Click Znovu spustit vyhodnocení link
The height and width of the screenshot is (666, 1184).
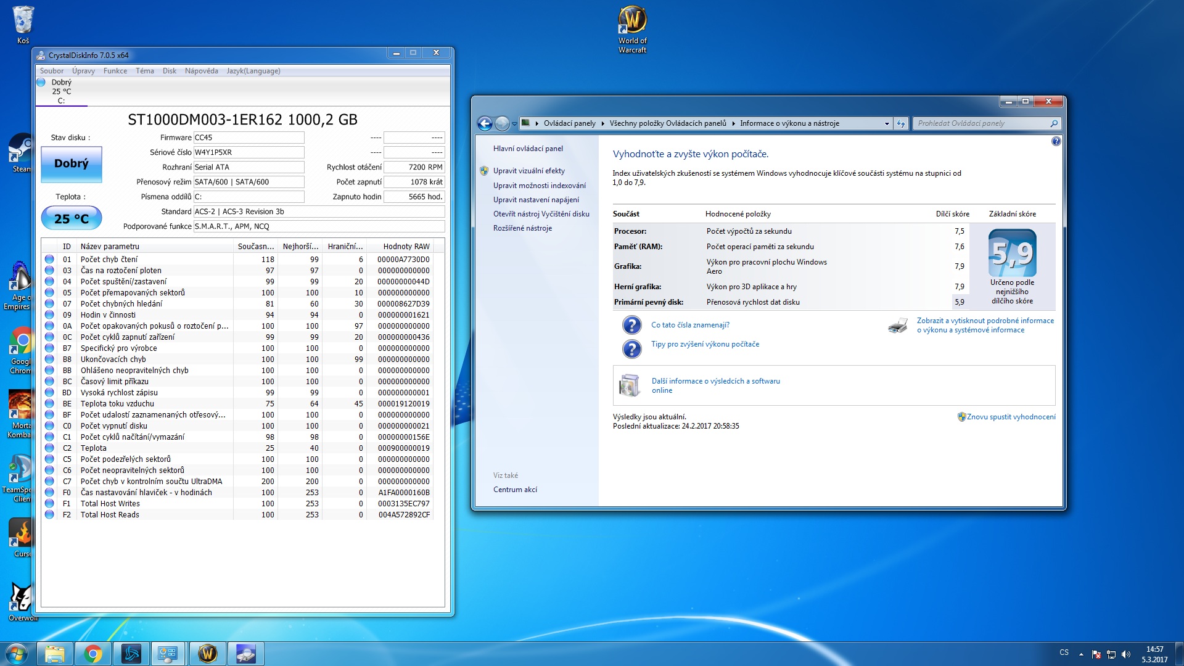click(1011, 417)
